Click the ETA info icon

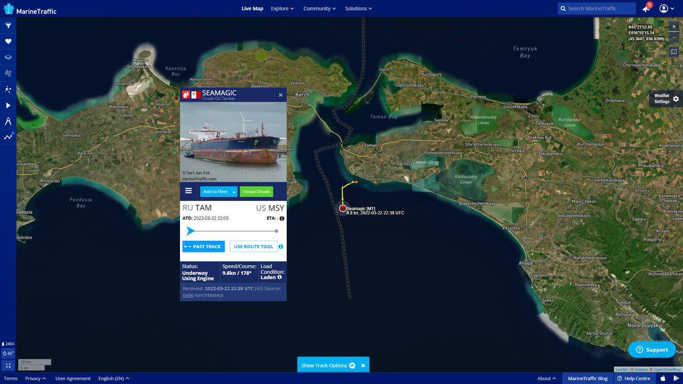click(282, 218)
